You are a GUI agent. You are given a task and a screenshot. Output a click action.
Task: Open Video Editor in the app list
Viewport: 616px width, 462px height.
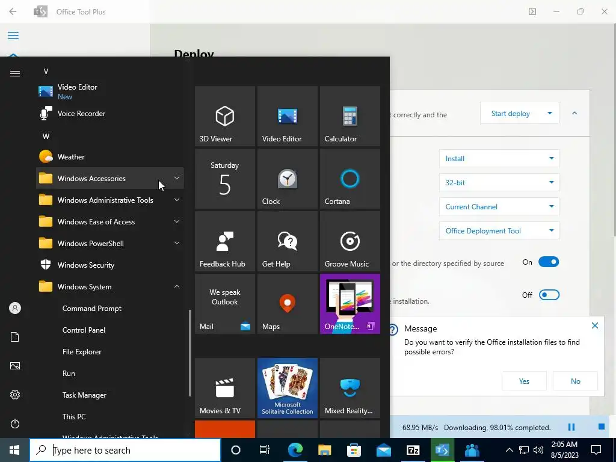click(110, 91)
